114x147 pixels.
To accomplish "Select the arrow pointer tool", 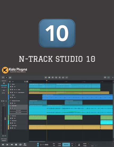I will [x=7, y=77].
